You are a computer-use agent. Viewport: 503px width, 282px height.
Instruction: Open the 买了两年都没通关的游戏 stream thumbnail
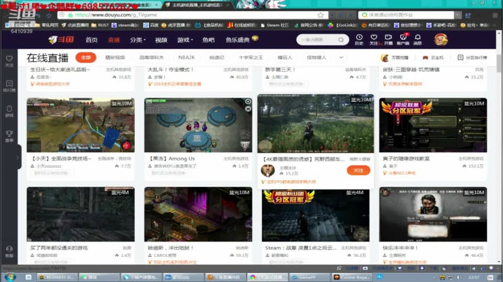pyautogui.click(x=80, y=214)
